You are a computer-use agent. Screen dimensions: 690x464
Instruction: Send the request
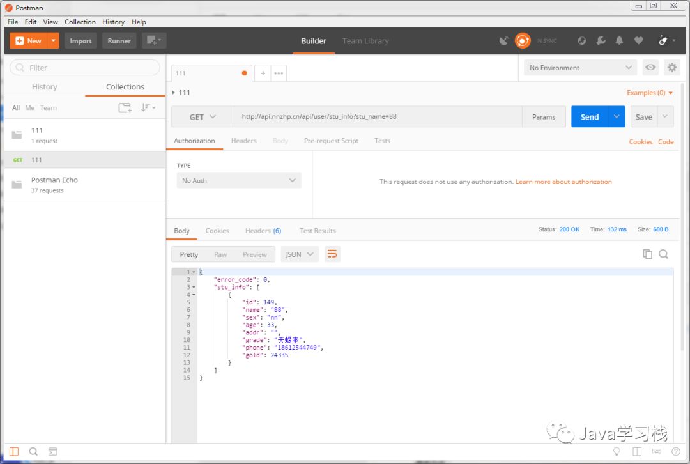pyautogui.click(x=590, y=117)
